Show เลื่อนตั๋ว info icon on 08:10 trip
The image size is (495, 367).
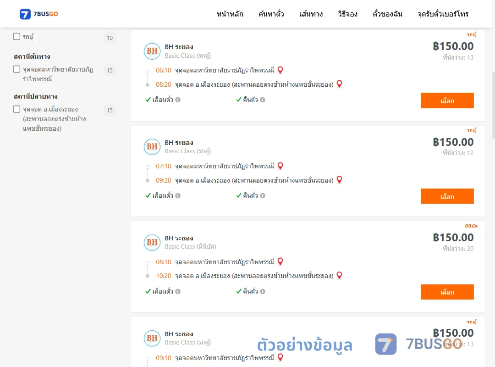[x=178, y=291]
